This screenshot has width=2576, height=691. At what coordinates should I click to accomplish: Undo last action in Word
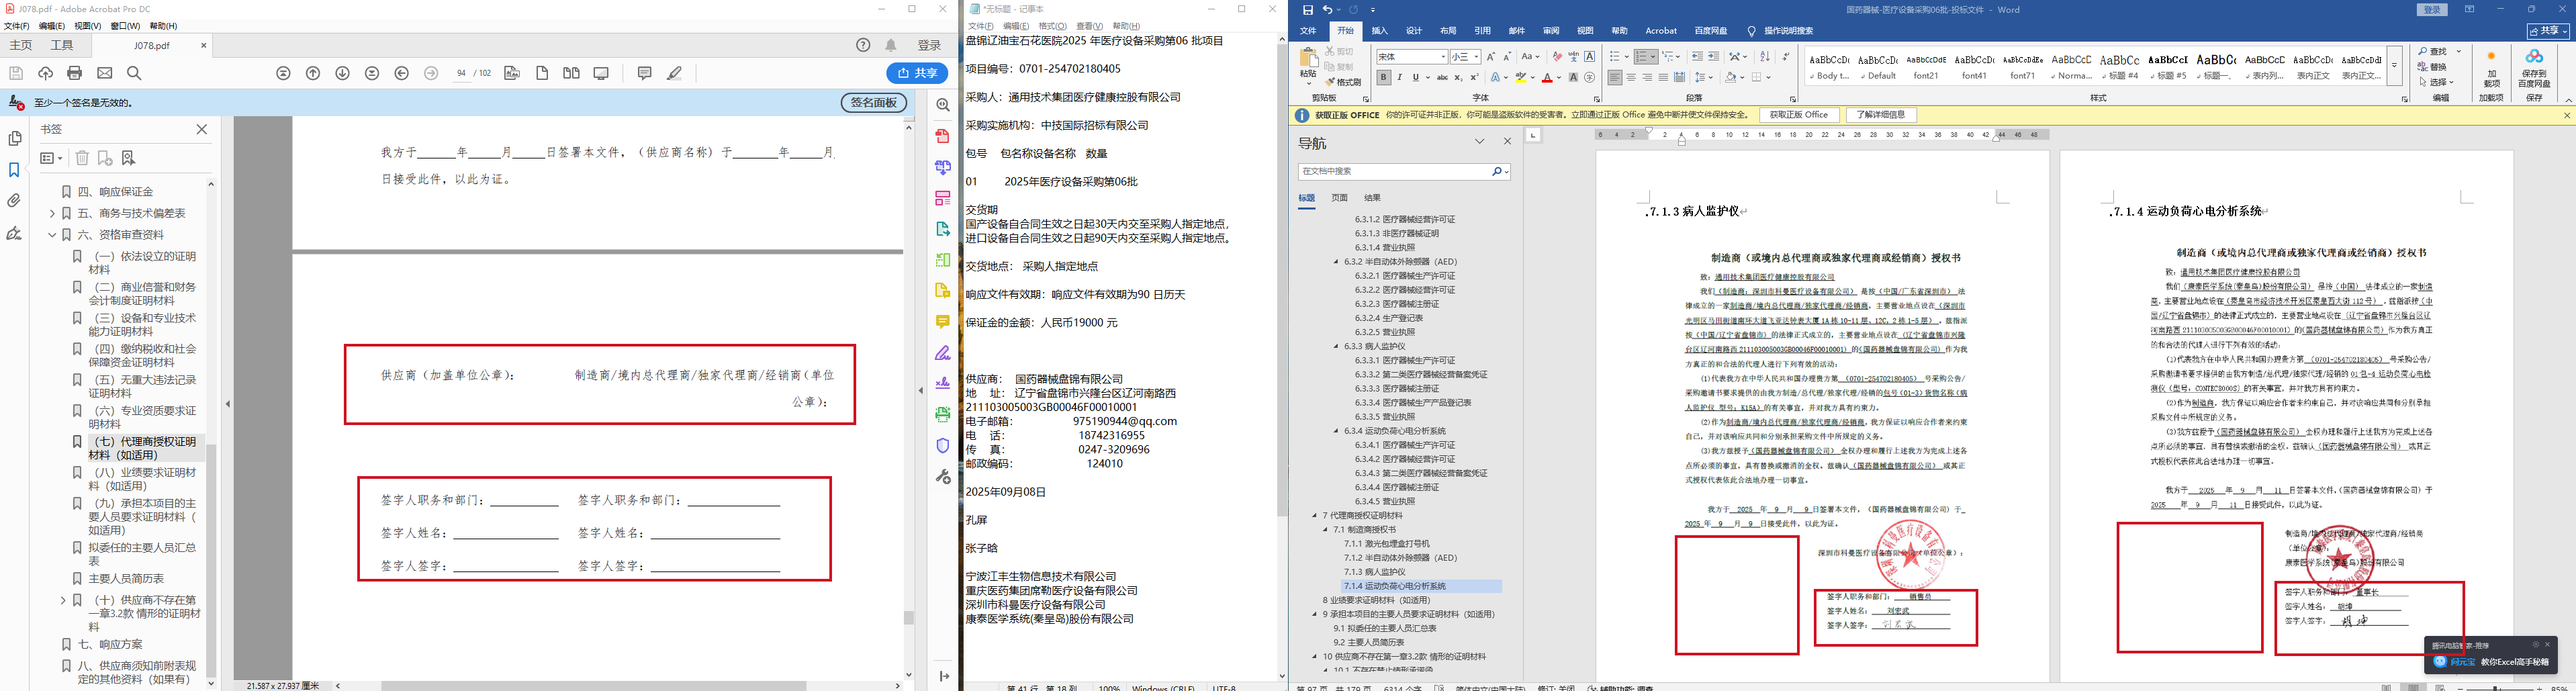point(1327,10)
